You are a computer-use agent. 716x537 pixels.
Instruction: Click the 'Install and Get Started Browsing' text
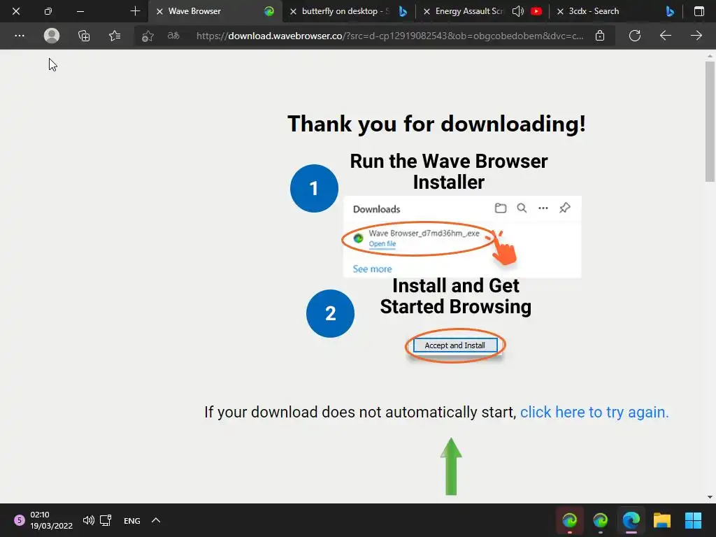tap(456, 296)
